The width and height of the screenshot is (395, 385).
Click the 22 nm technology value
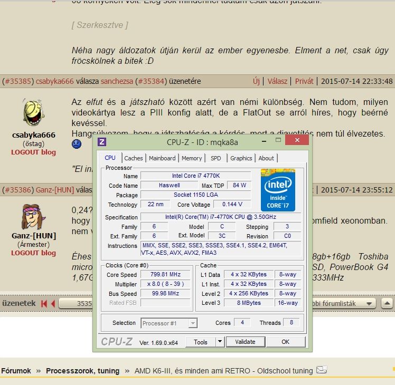[x=155, y=204]
